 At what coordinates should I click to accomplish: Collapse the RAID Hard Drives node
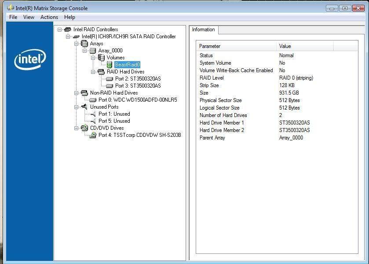pyautogui.click(x=93, y=72)
